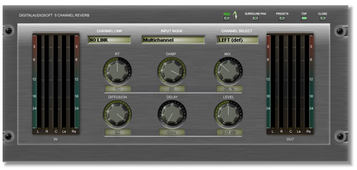Click the R channel label on OUT meter
The image size is (357, 170).
coord(281,131)
